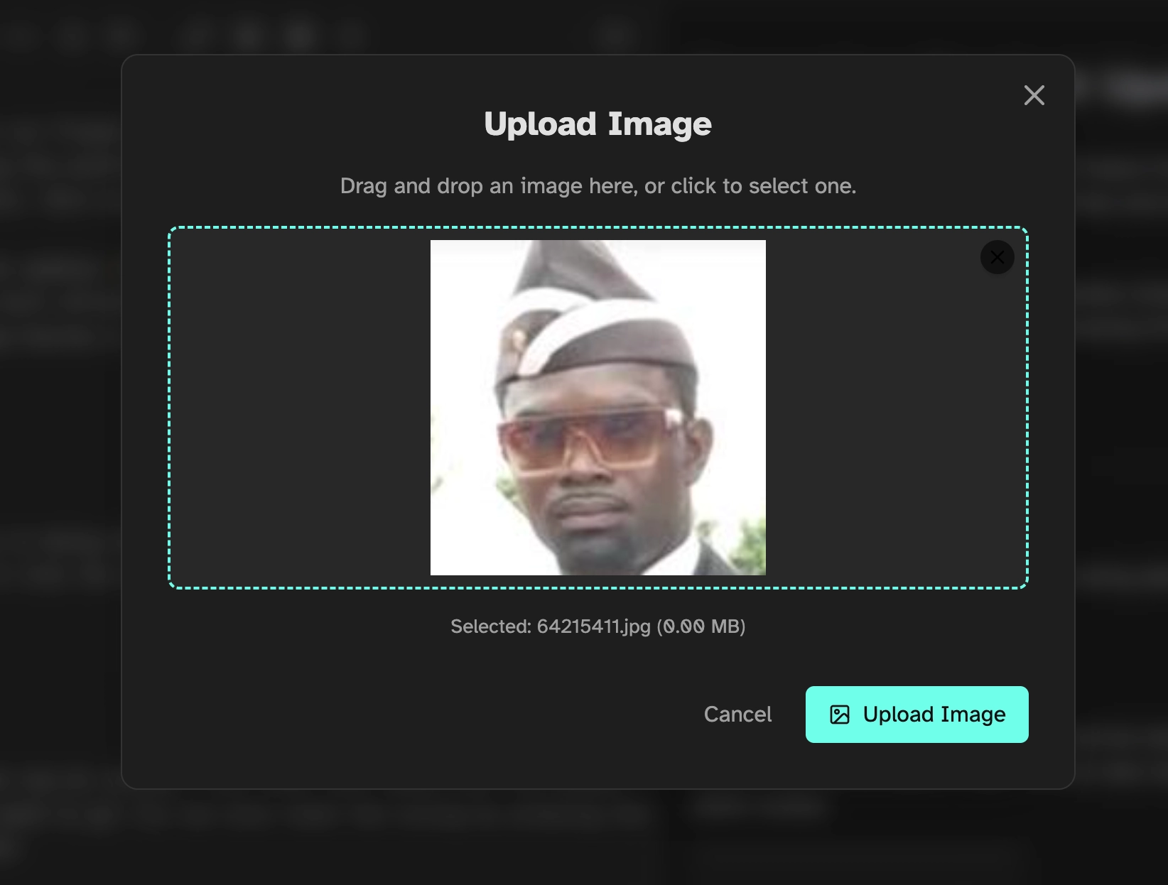The image size is (1168, 885).
Task: Click the drag and drop instruction text
Action: (x=597, y=186)
